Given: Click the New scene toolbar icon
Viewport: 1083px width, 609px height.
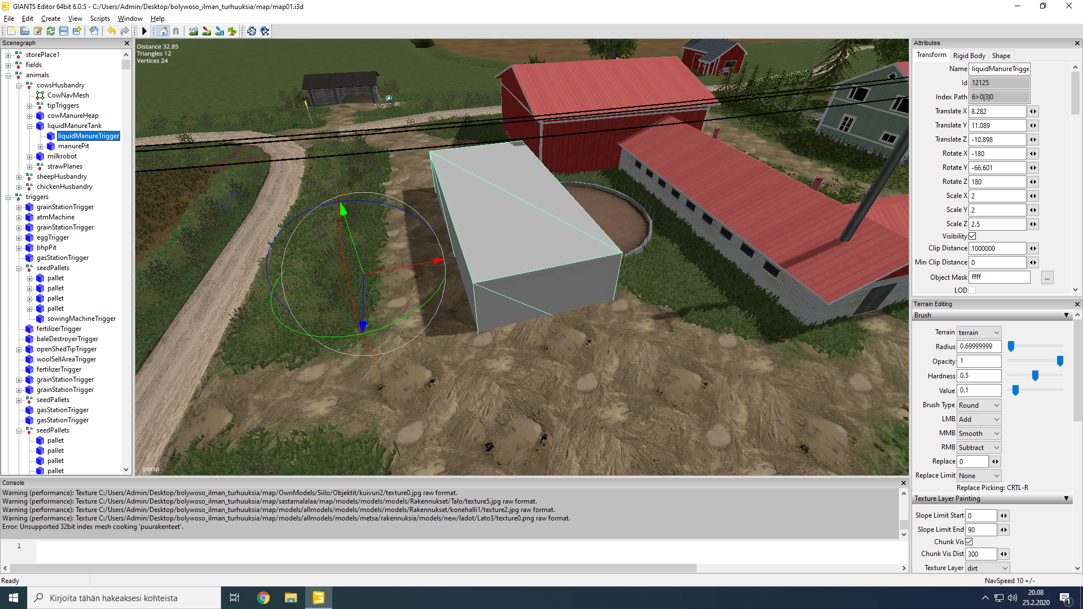Looking at the screenshot, I should [11, 31].
